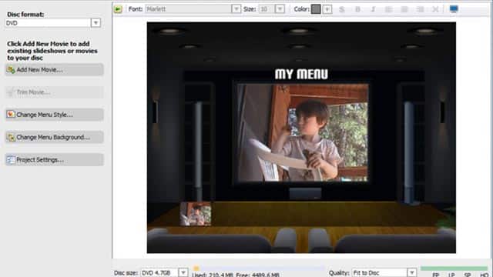Click Change Menu Background button

point(54,137)
